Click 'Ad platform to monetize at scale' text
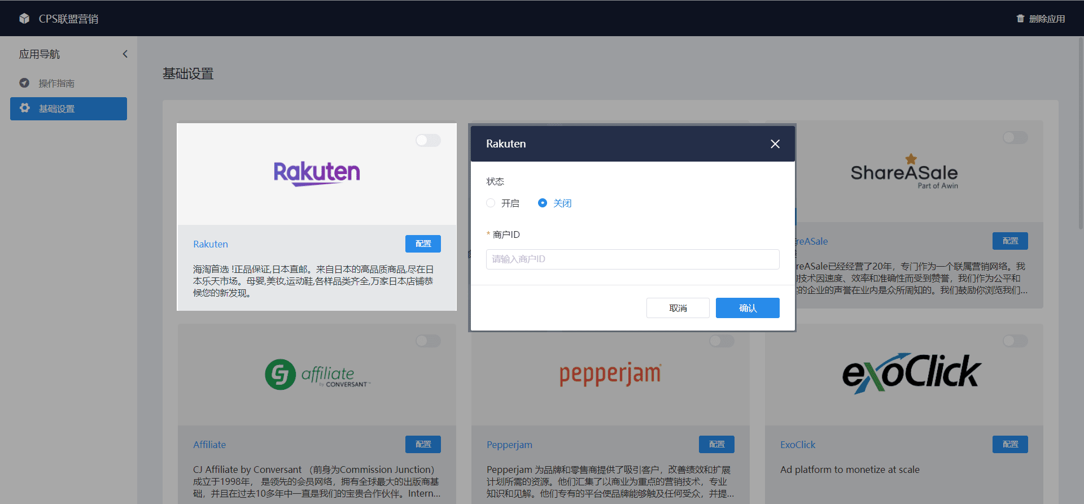 click(x=850, y=470)
